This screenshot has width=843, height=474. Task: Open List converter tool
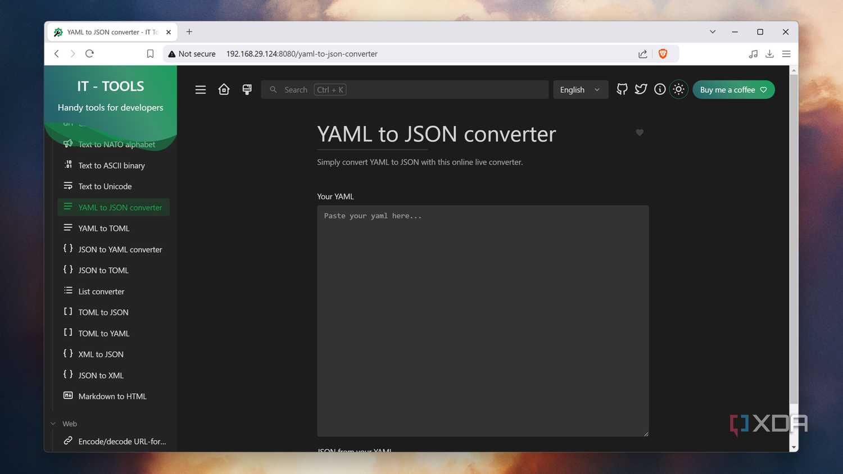pyautogui.click(x=114, y=291)
